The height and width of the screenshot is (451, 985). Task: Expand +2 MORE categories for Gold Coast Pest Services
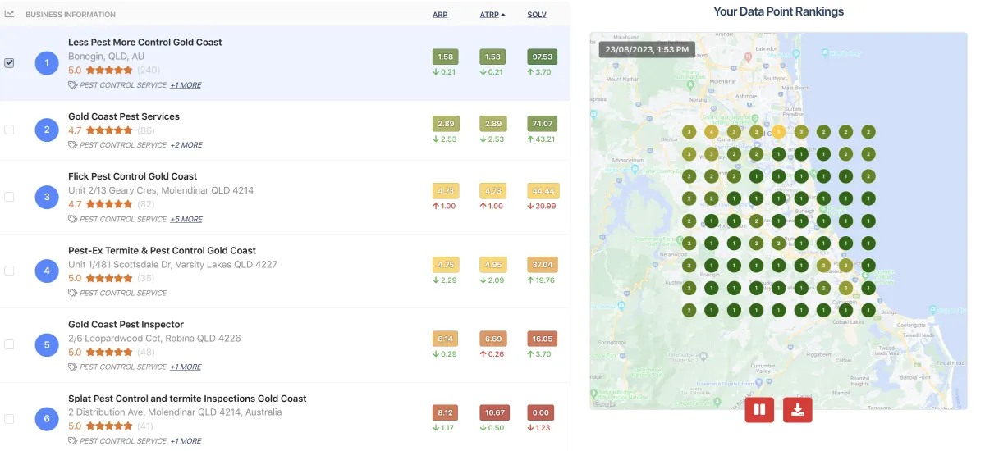186,145
